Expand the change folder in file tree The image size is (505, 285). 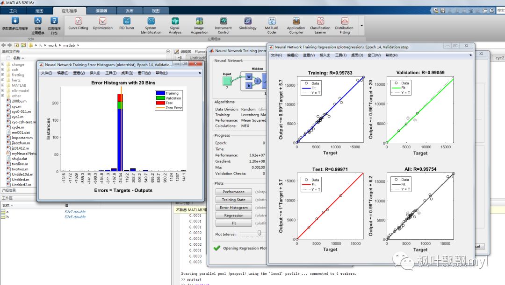3,64
